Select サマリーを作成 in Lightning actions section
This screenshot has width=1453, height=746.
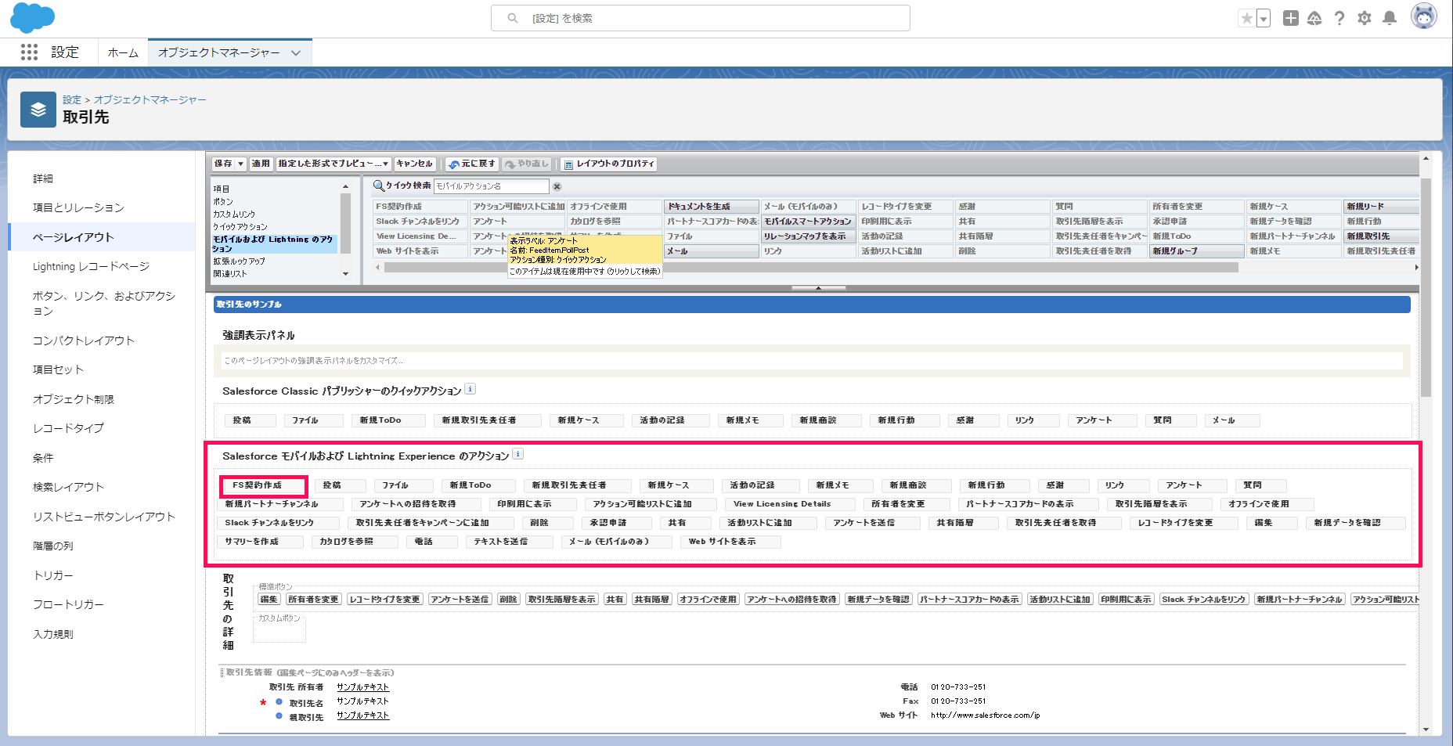pos(259,542)
